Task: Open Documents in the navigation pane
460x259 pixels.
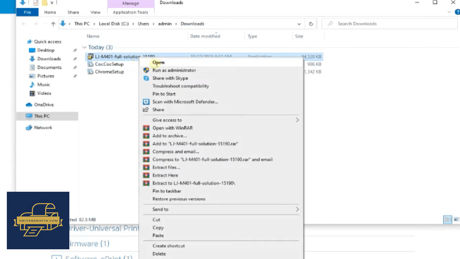Action: click(x=49, y=68)
